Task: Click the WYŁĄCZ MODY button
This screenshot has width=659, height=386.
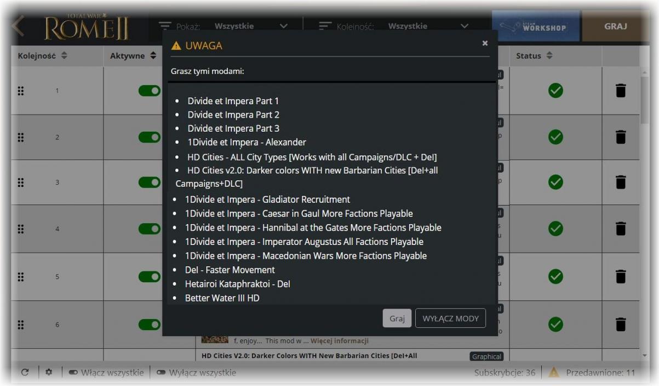Action: pos(450,319)
